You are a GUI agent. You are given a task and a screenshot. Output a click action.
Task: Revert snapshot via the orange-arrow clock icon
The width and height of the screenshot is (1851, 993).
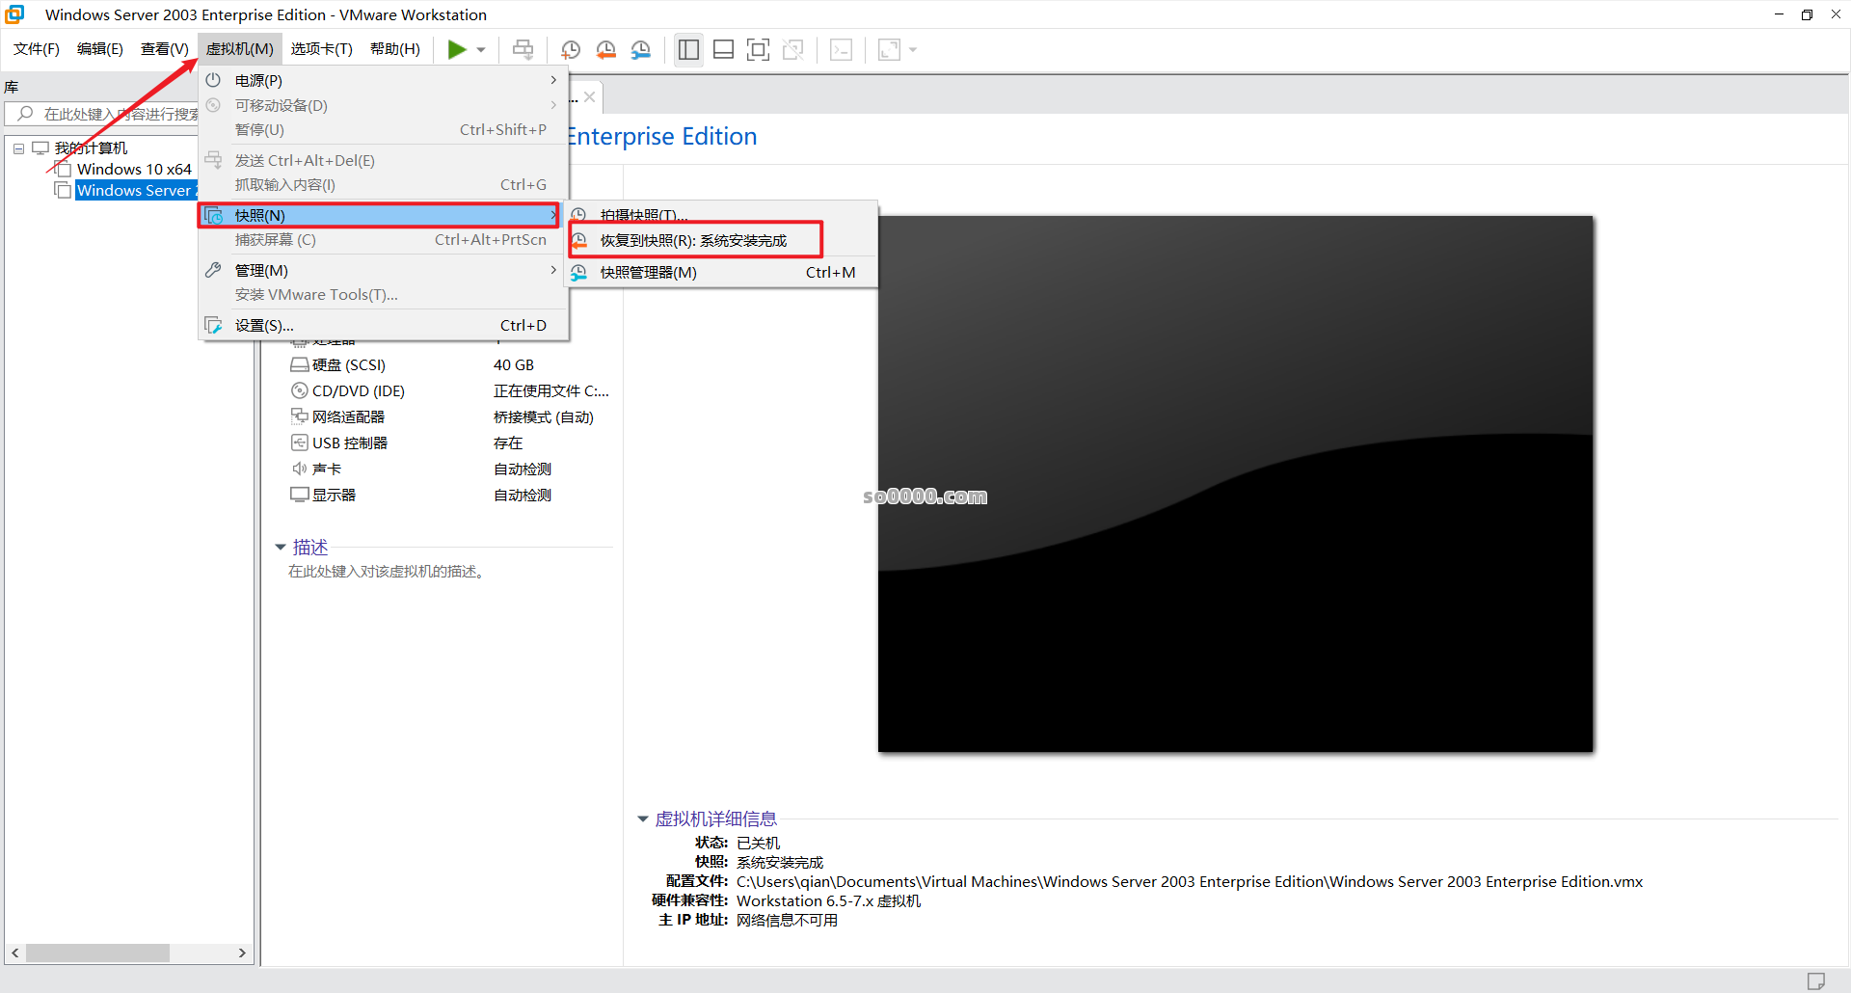click(x=606, y=49)
